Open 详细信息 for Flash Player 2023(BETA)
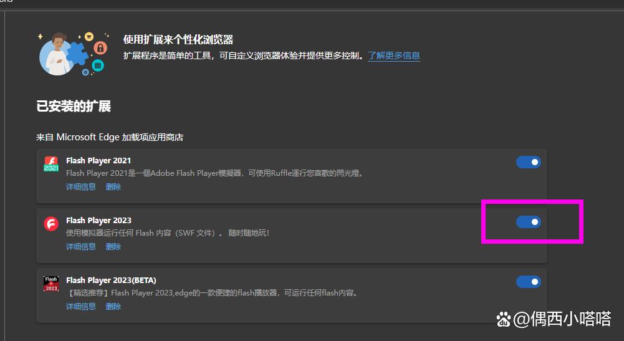The height and width of the screenshot is (341, 624). coord(81,306)
